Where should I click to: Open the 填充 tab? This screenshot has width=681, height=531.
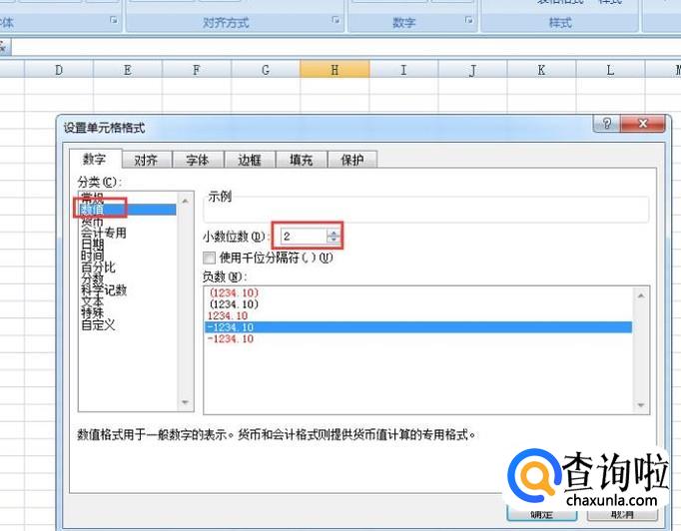(x=301, y=160)
